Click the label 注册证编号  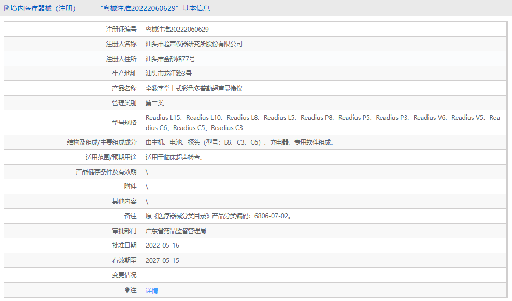[121, 30]
